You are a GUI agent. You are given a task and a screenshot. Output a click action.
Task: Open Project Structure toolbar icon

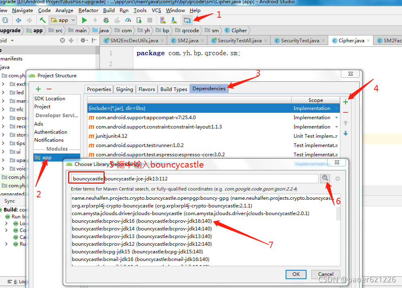187,20
